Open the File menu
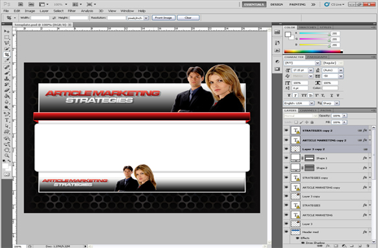 tap(6, 11)
